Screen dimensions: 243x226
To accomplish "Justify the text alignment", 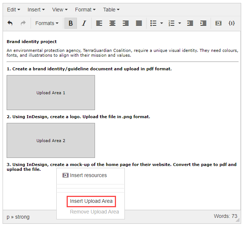I will click(x=139, y=23).
